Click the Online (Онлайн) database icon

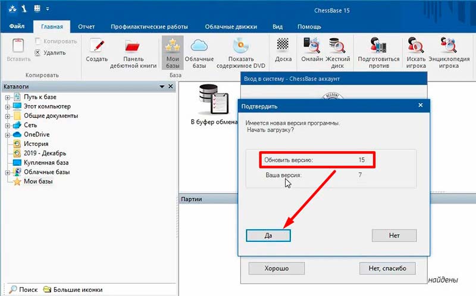click(312, 46)
